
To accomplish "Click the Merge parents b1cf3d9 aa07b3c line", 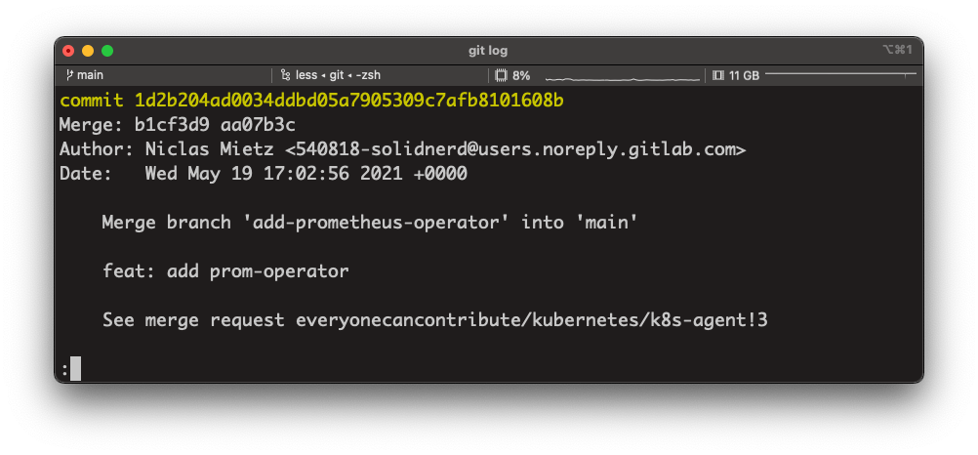I will [177, 125].
